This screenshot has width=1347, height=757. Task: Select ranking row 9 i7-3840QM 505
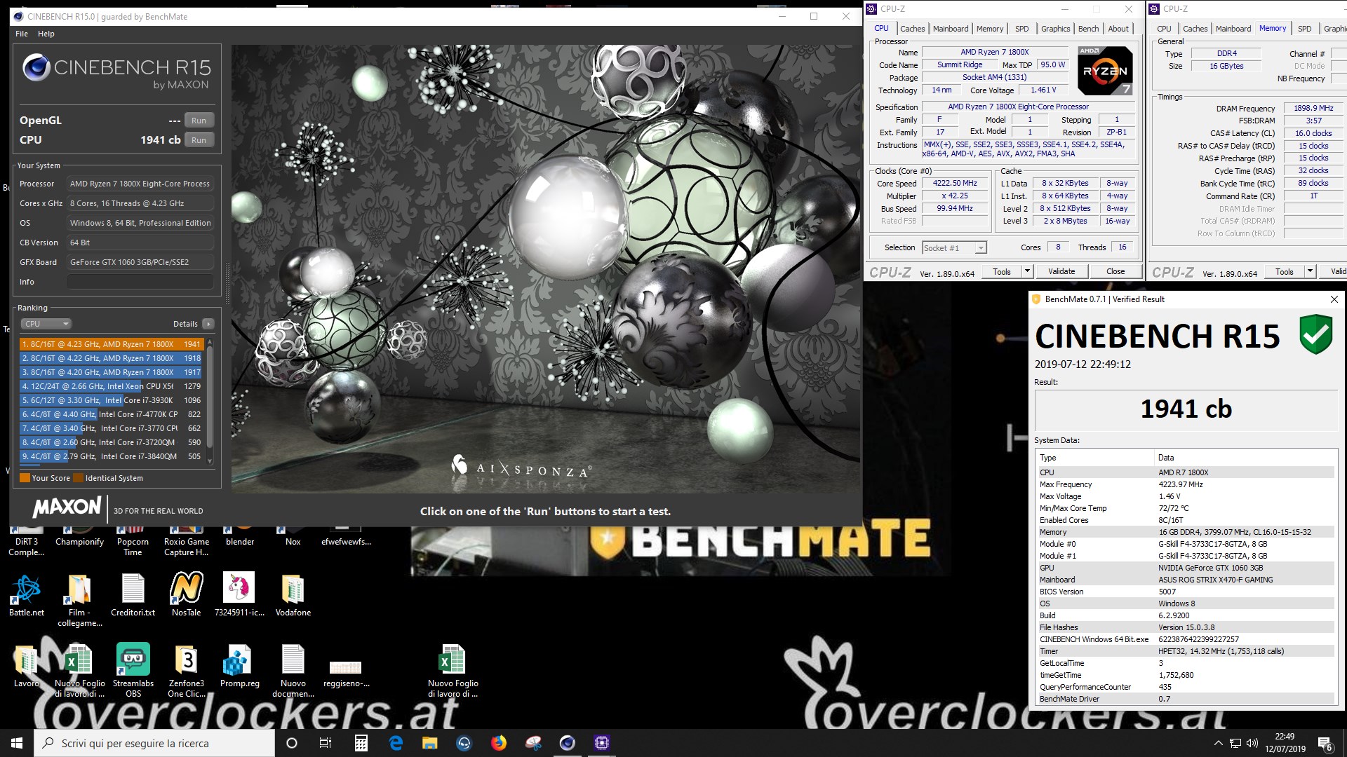pos(112,456)
